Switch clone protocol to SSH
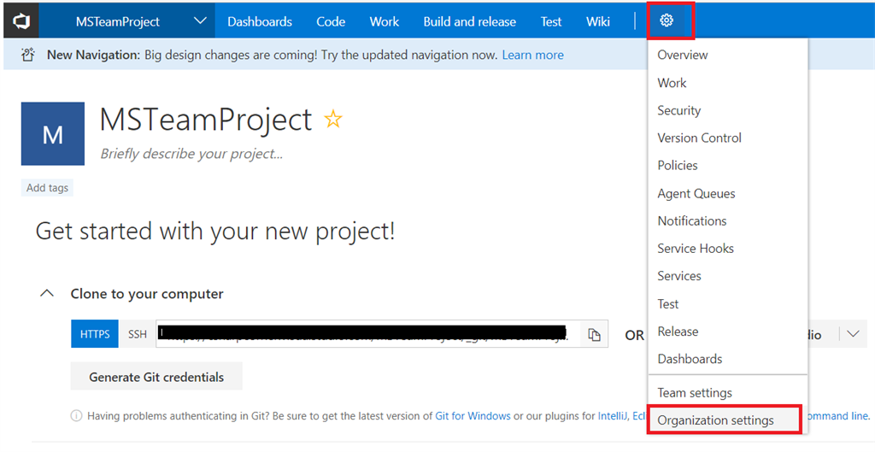Screen dimensions: 875x452 [x=138, y=334]
